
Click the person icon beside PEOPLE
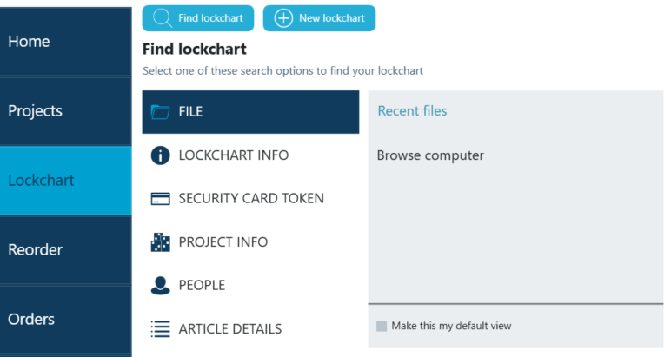pyautogui.click(x=160, y=286)
